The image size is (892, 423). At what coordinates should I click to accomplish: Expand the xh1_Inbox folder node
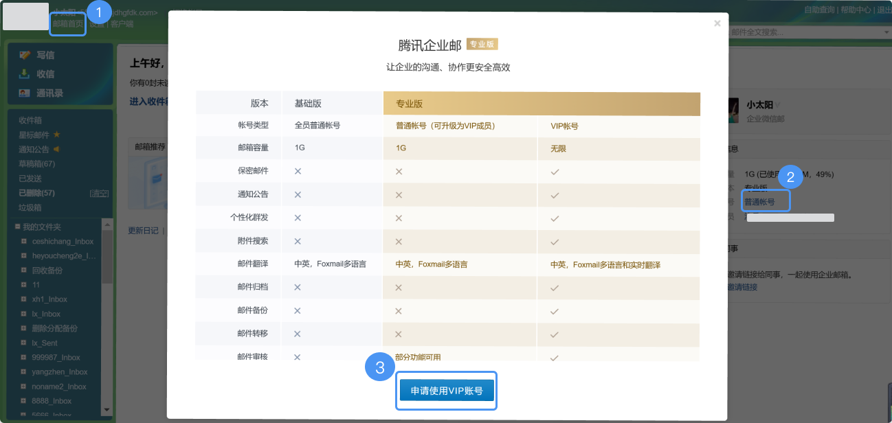click(24, 299)
